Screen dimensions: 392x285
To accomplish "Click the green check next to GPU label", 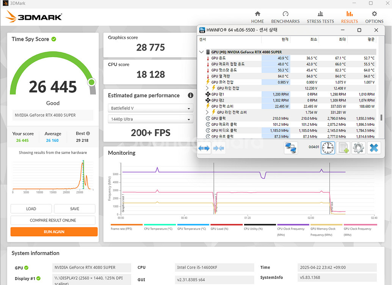I will click(26, 268).
